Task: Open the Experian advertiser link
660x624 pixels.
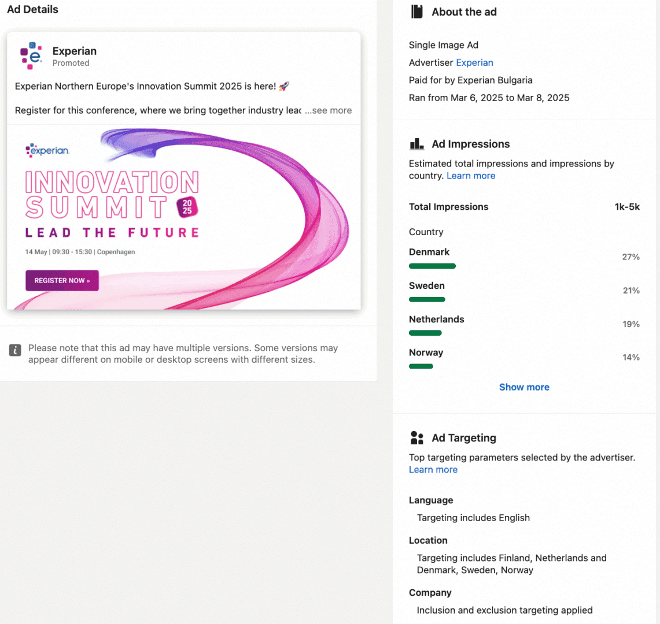Action: (x=474, y=62)
